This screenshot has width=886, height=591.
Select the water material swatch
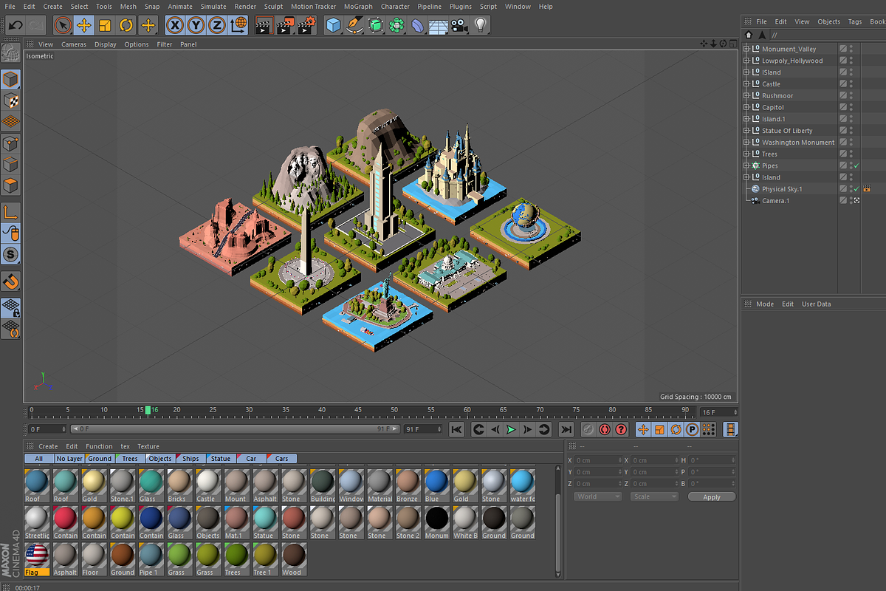click(522, 485)
